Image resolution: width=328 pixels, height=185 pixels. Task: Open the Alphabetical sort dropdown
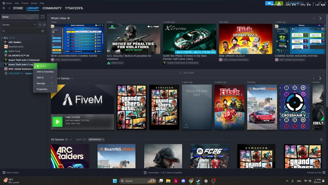[96, 140]
